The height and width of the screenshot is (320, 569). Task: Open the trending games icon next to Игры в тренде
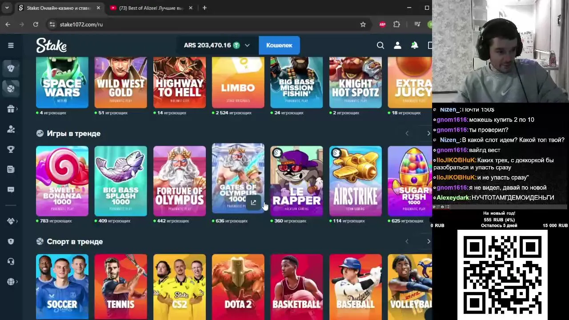tap(40, 133)
